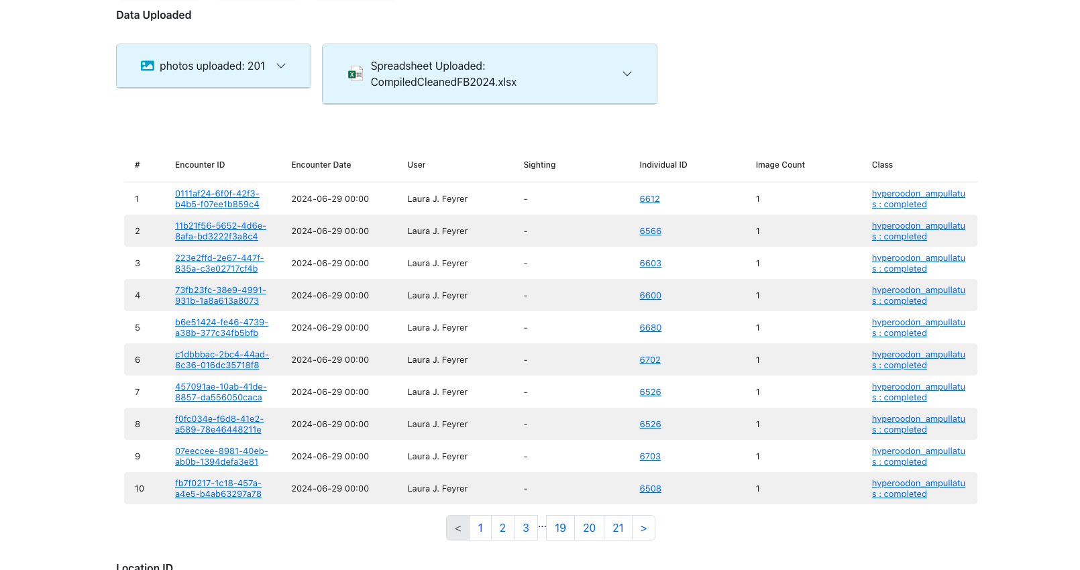Viewport: 1080px width, 570px height.
Task: Click the Excel spreadsheet file icon
Action: [355, 74]
